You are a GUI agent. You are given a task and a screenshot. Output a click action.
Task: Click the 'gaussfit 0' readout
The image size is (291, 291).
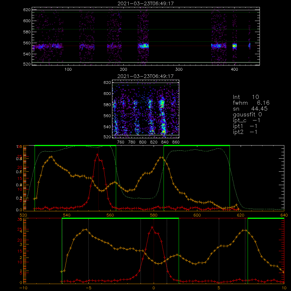tap(247, 114)
